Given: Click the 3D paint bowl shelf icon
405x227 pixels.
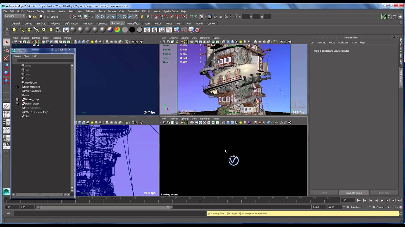Looking at the screenshot, I should [x=198, y=30].
